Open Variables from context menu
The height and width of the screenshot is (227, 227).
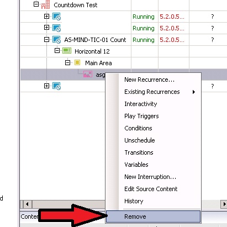[153, 165]
